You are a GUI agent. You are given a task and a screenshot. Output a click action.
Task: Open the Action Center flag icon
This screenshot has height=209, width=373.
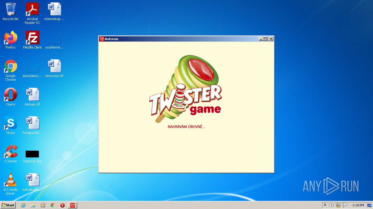pos(345,205)
